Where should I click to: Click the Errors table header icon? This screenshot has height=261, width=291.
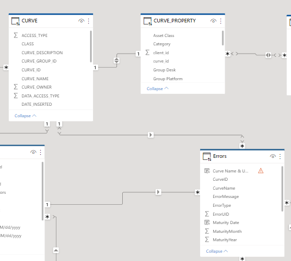pyautogui.click(x=207, y=157)
